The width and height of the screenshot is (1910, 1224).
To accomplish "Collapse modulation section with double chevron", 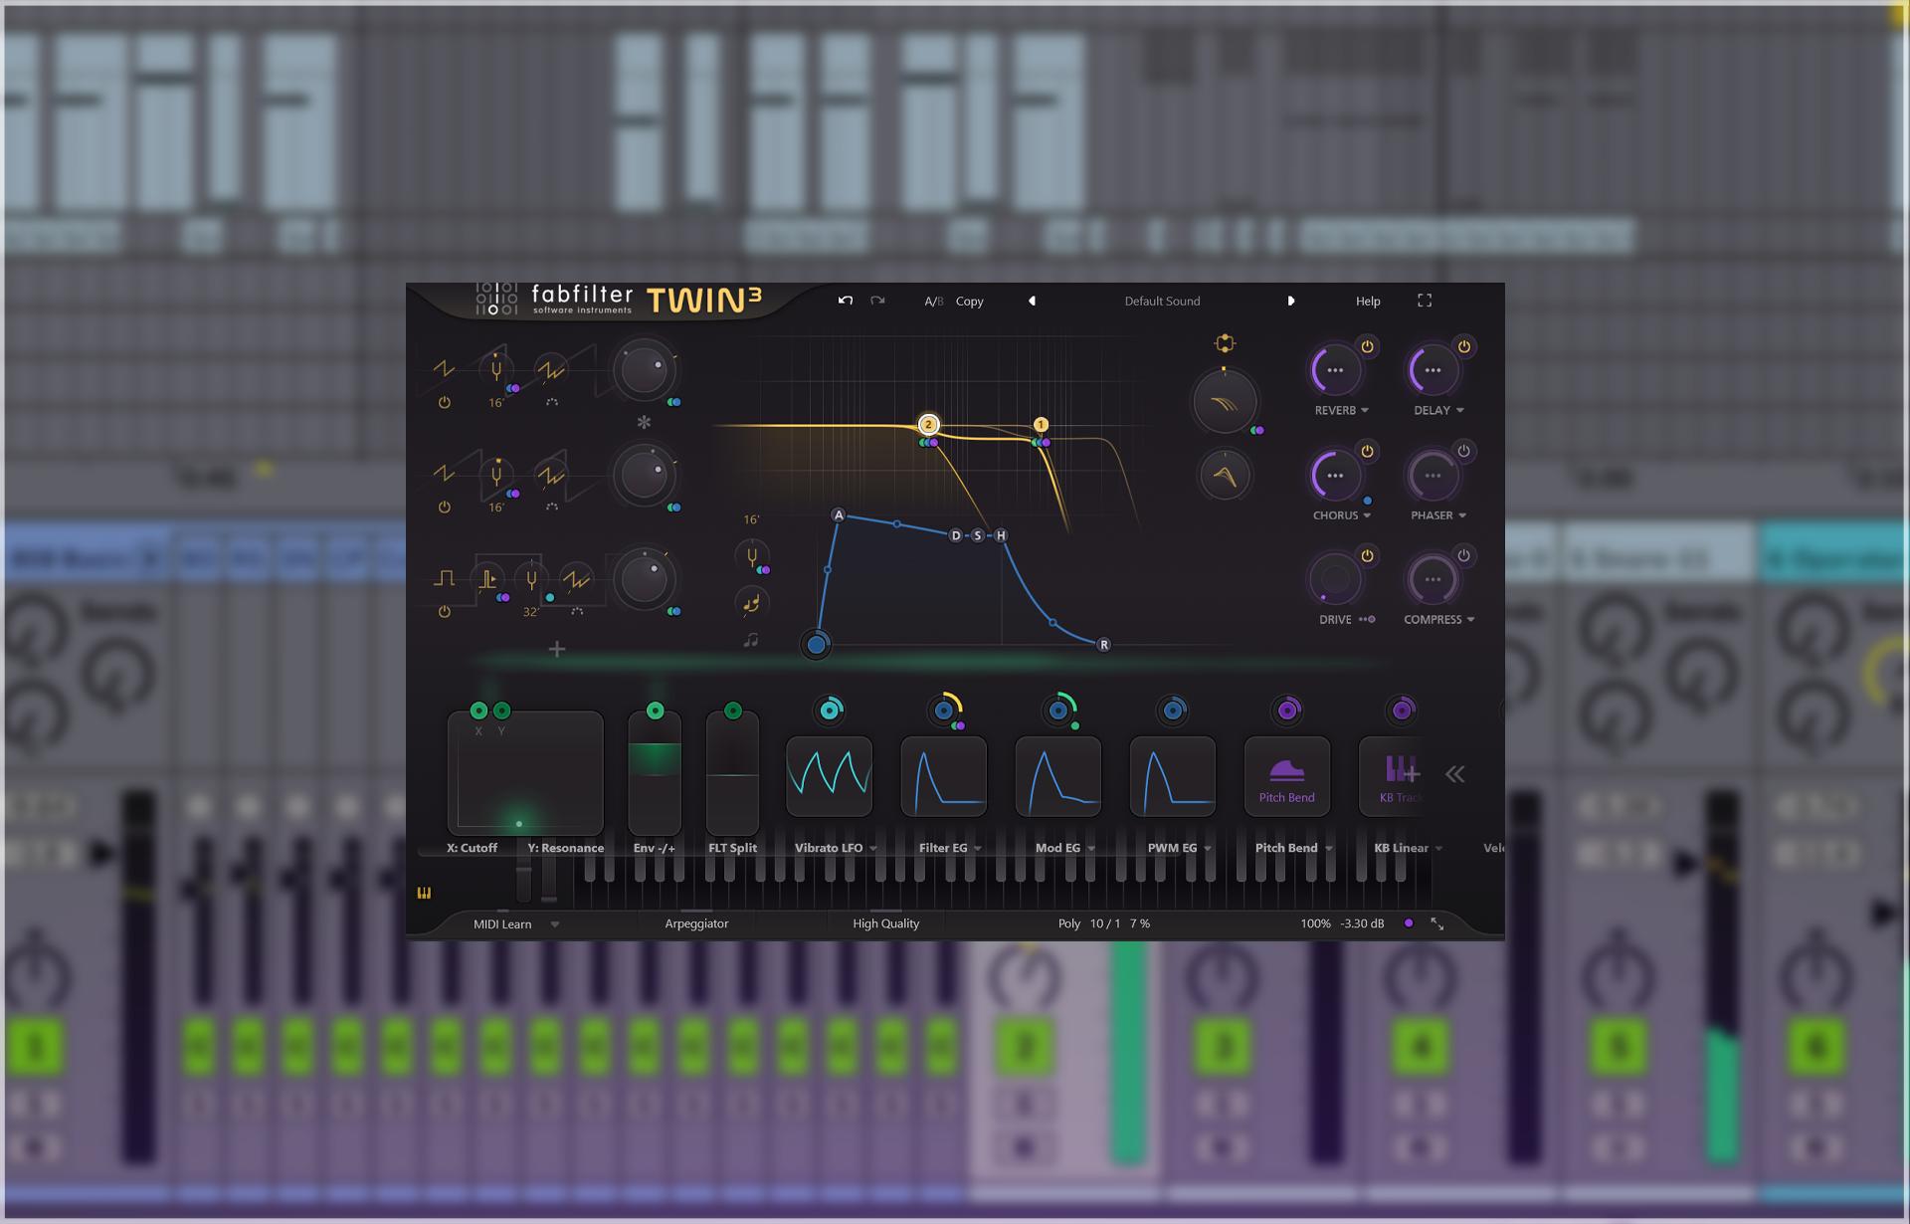I will point(1454,774).
